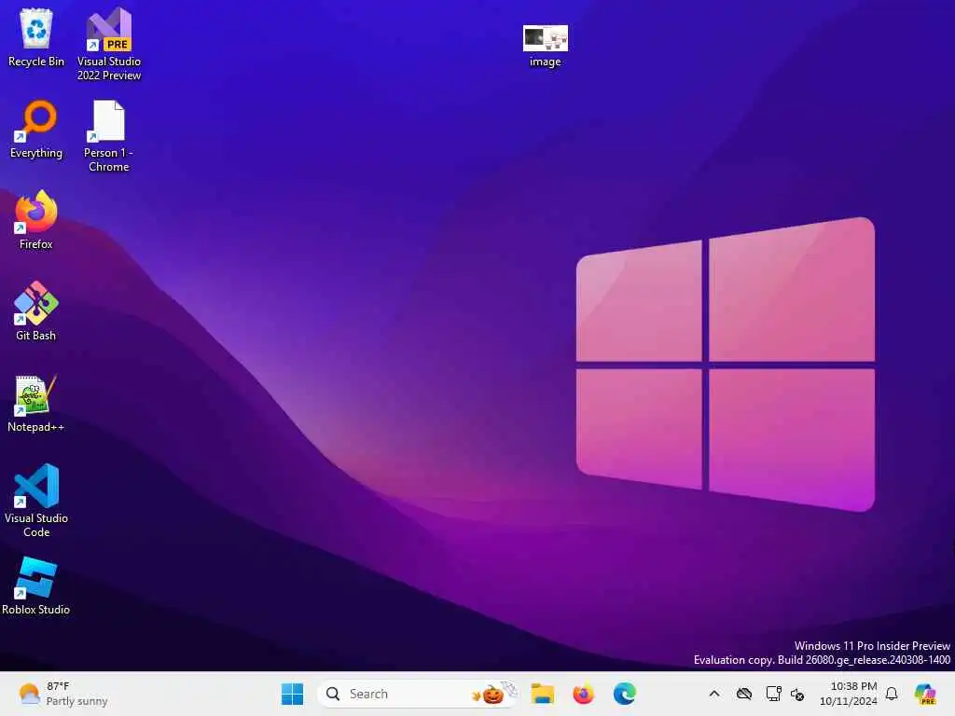Open the Windows Start menu
The width and height of the screenshot is (955, 716).
point(292,694)
